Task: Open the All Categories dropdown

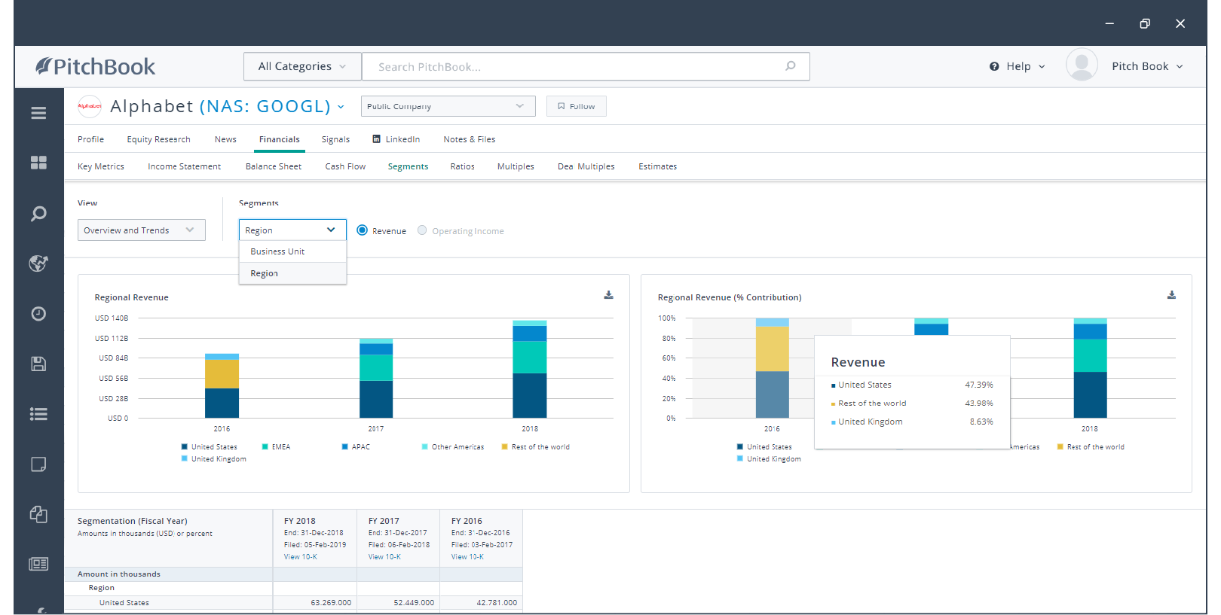Action: (302, 66)
